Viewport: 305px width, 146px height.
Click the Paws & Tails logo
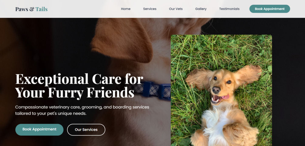click(x=32, y=9)
